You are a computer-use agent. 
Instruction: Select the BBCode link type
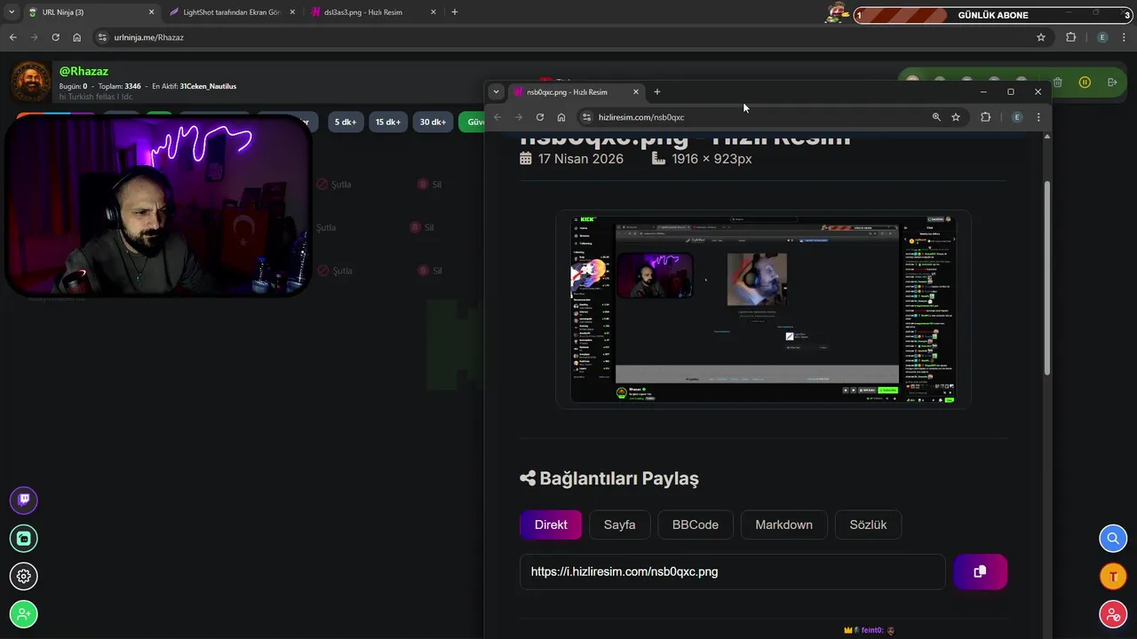[x=696, y=525]
